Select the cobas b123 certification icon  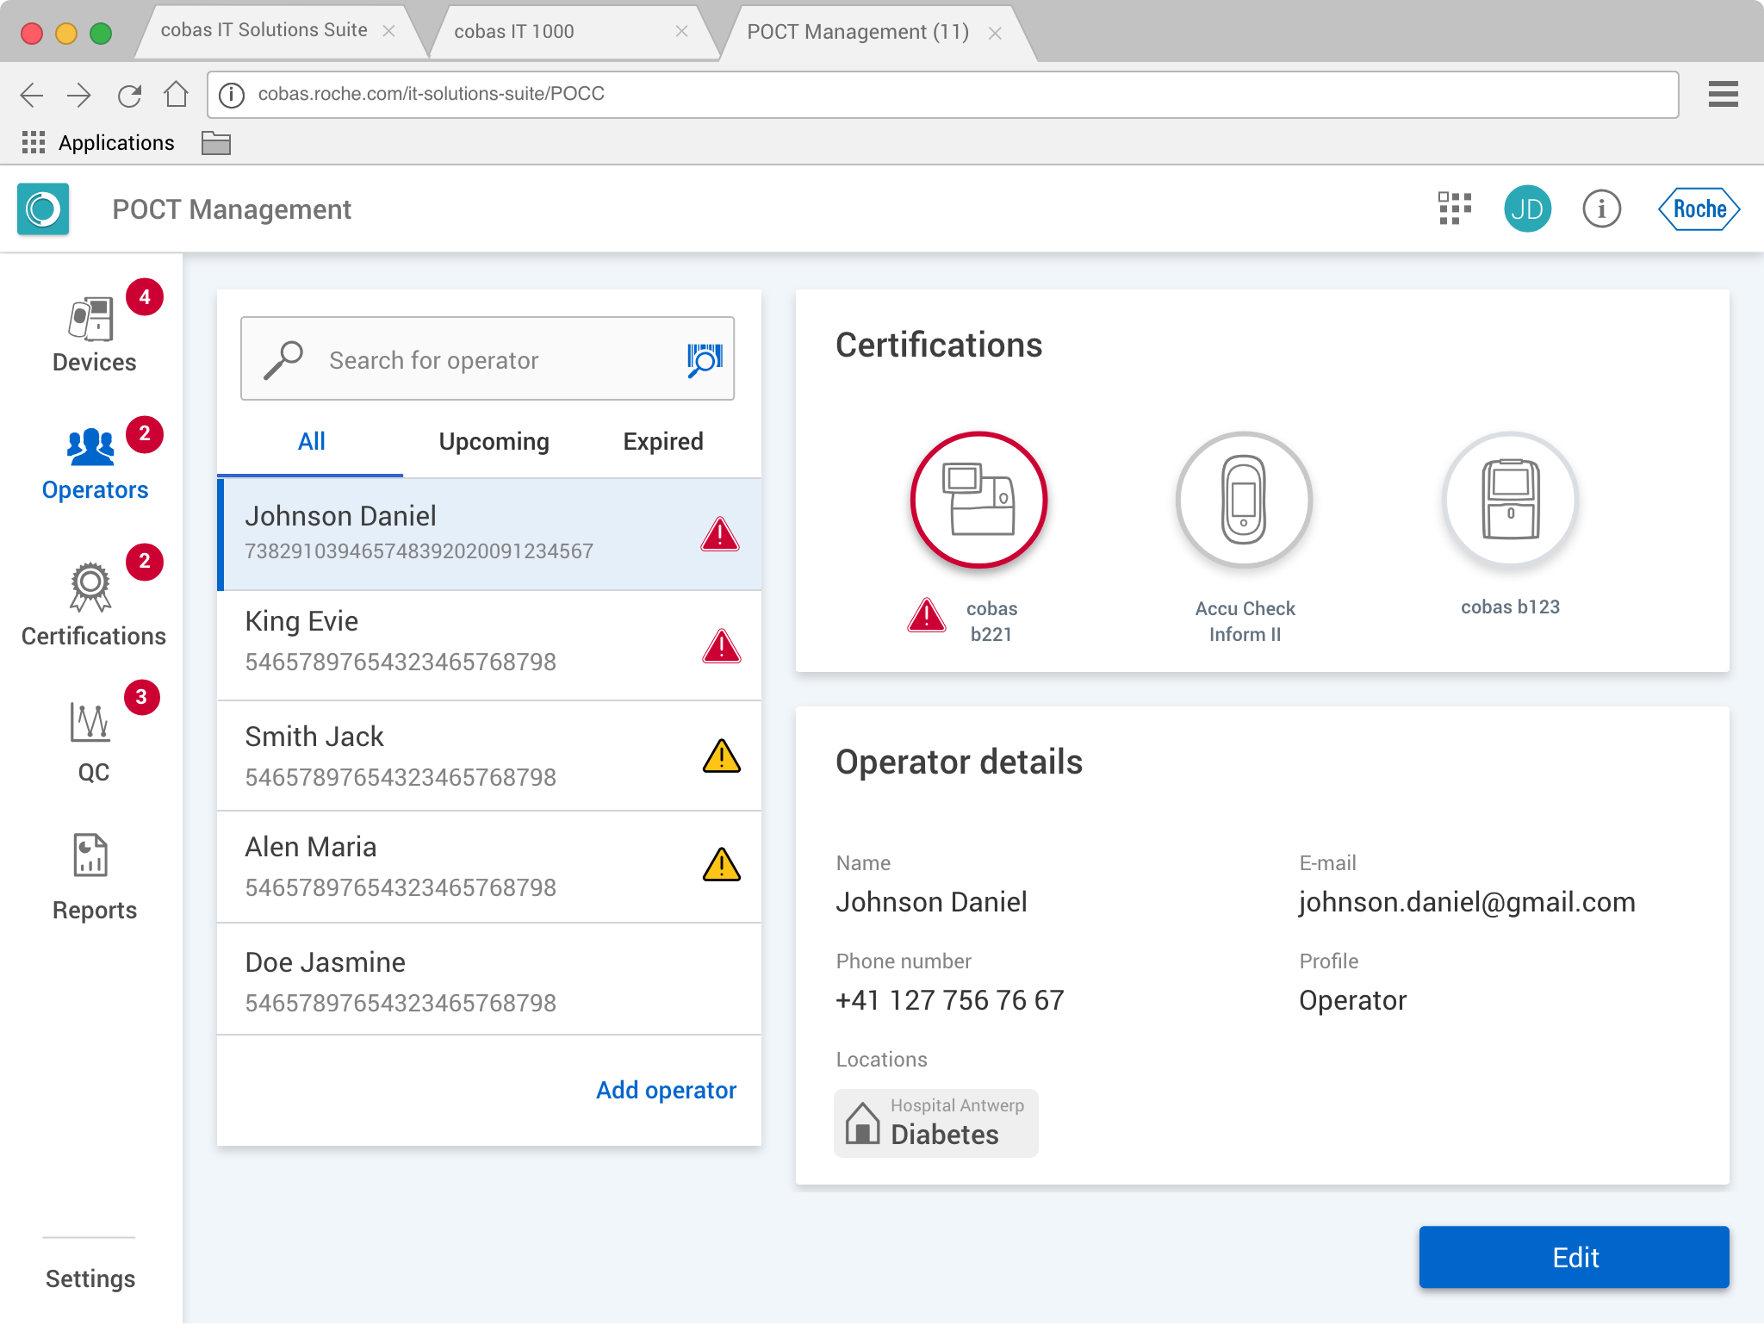point(1510,500)
